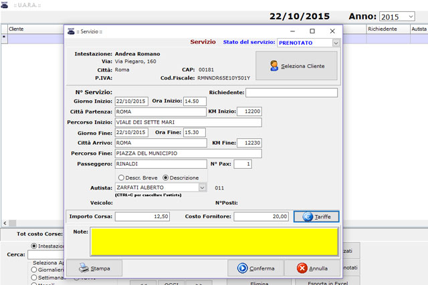Click the CAP value 00181
Image resolution: width=428 pixels, height=285 pixels.
coord(206,70)
